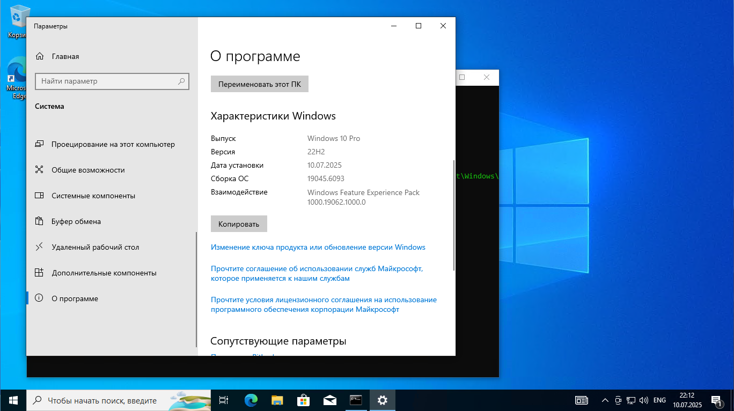Click the Система sidebar heading
The height and width of the screenshot is (411, 734).
[49, 106]
